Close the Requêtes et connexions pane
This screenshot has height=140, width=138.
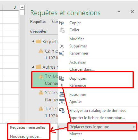pos(132,12)
